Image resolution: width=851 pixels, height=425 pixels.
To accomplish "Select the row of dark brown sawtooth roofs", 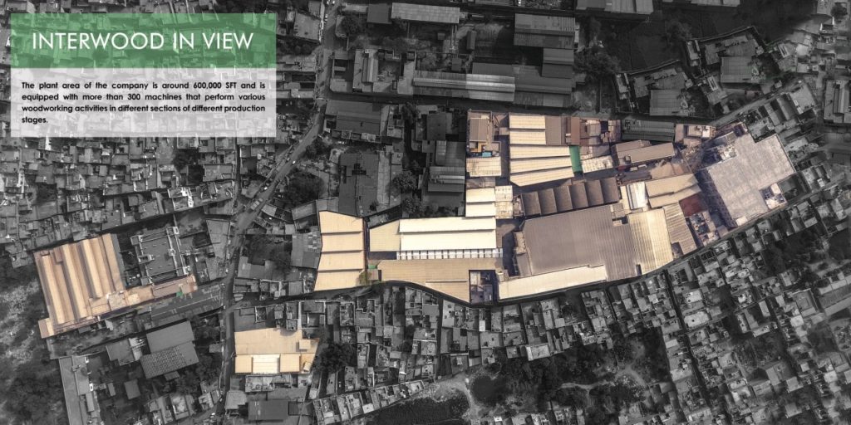I will pyautogui.click(x=569, y=197).
